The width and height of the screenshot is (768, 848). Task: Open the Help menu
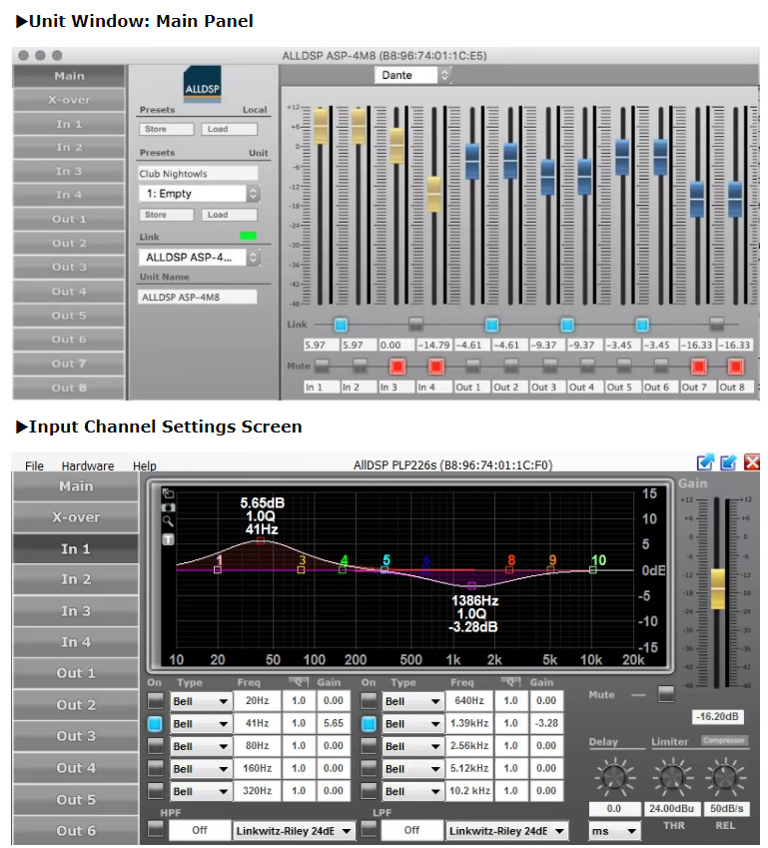coord(145,465)
